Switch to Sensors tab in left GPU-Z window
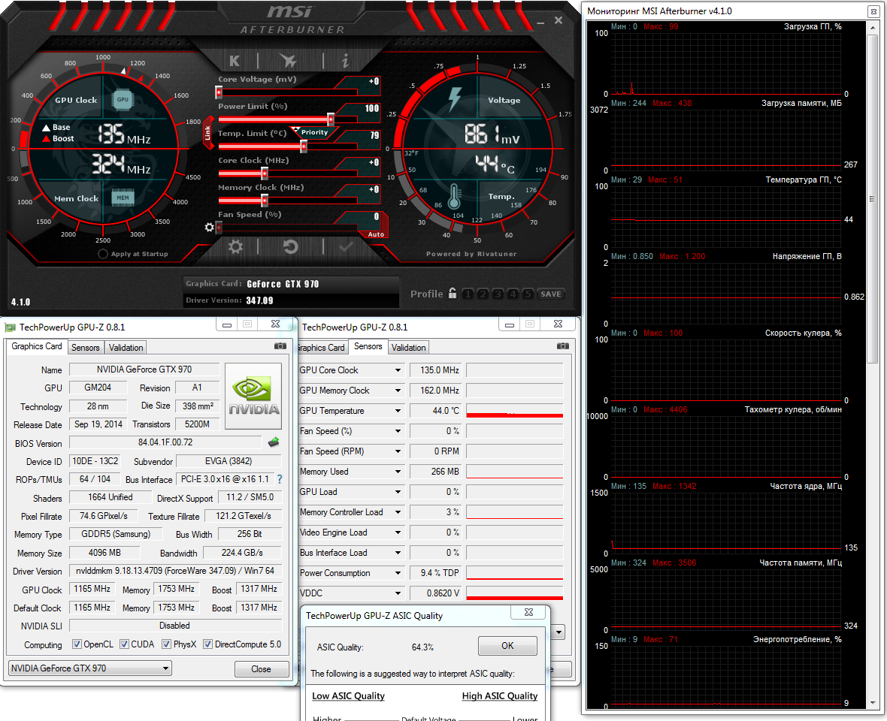Screen dimensions: 887x721 click(86, 348)
